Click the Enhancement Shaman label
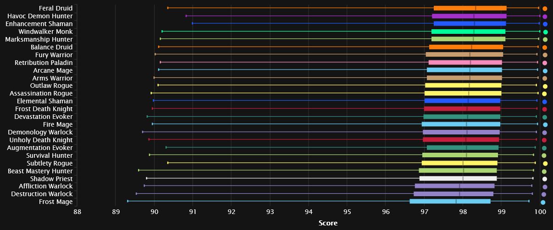This screenshot has height=230, width=553. tap(39, 24)
